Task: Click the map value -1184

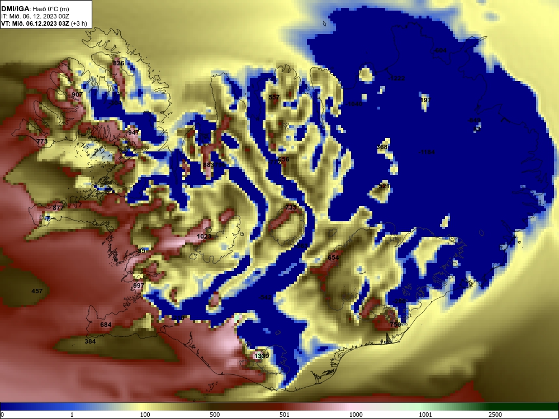Action: coord(427,153)
